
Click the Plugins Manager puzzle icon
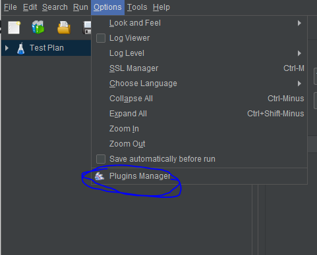100,176
